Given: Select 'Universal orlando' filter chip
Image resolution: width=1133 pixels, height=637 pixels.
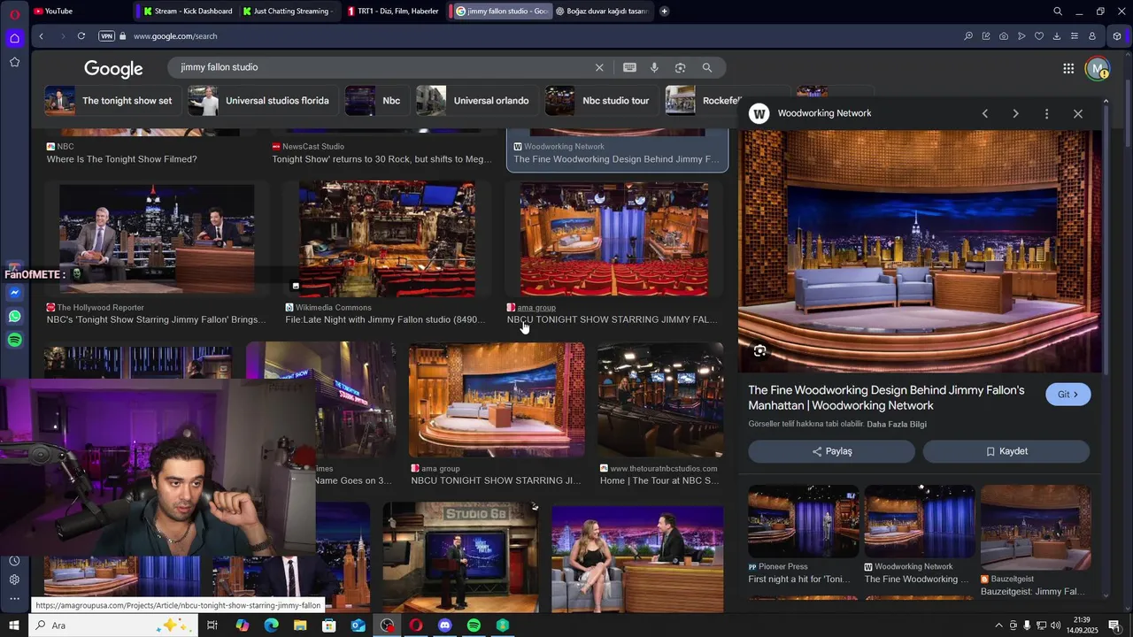Looking at the screenshot, I should [x=476, y=101].
